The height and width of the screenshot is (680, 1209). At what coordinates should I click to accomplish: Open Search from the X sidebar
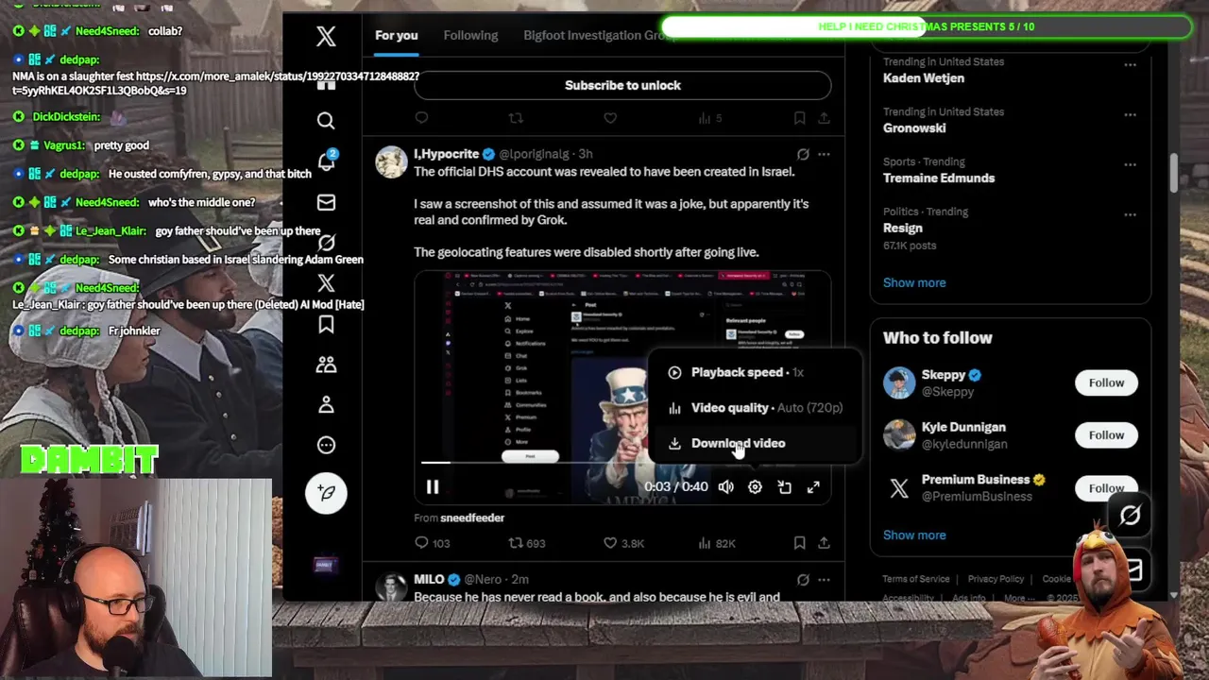pyautogui.click(x=326, y=120)
